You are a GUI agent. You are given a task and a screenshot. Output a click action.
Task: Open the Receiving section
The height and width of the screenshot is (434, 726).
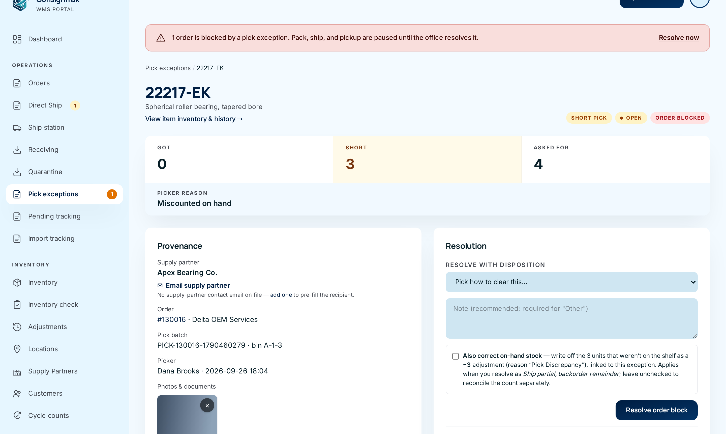[x=64, y=150]
